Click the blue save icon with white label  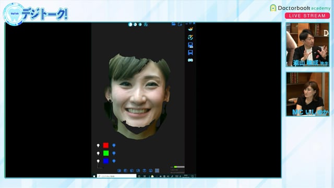point(190,45)
